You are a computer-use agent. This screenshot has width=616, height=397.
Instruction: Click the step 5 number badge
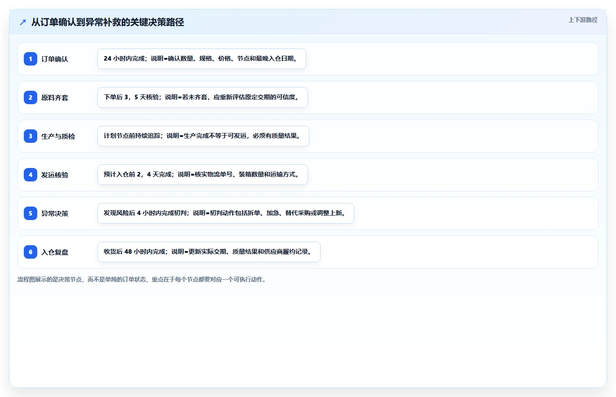(31, 213)
